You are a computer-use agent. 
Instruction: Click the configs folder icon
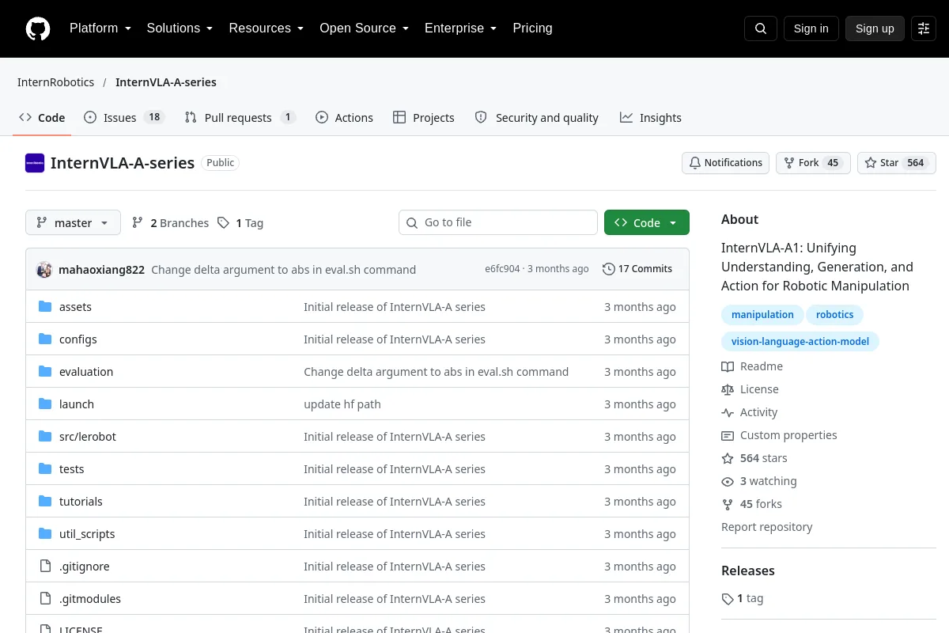[45, 339]
